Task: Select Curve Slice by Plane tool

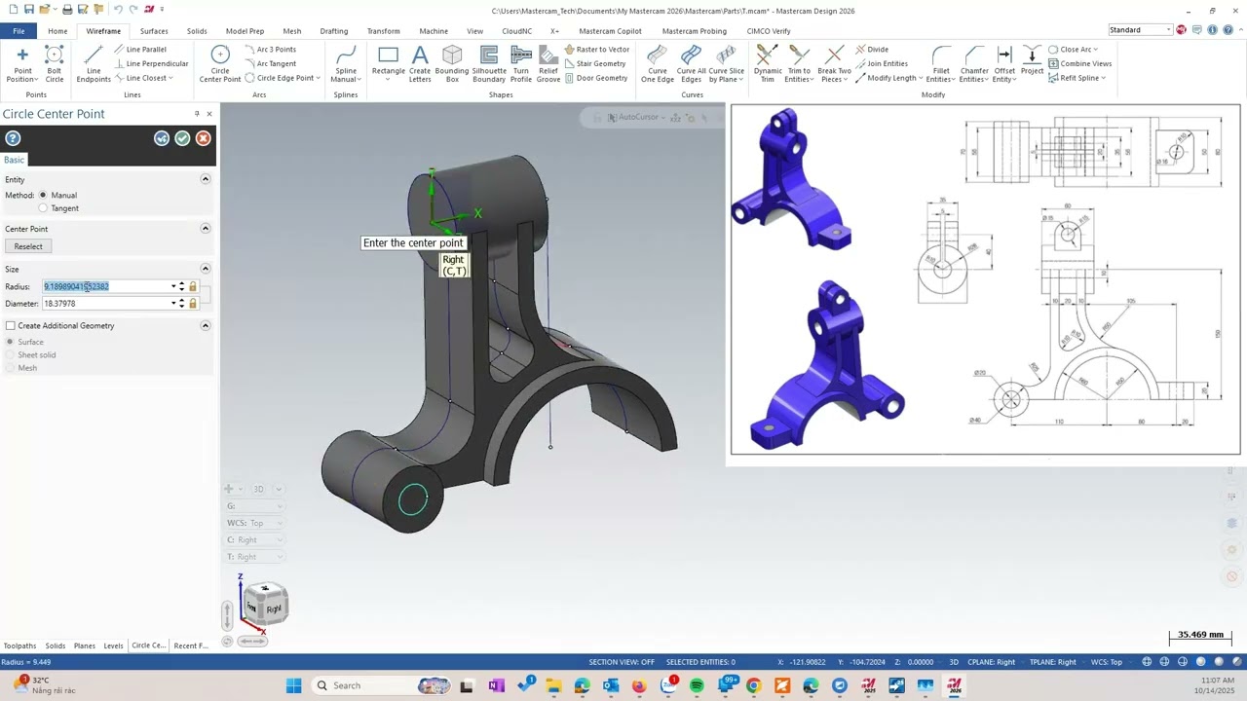Action: (726, 63)
